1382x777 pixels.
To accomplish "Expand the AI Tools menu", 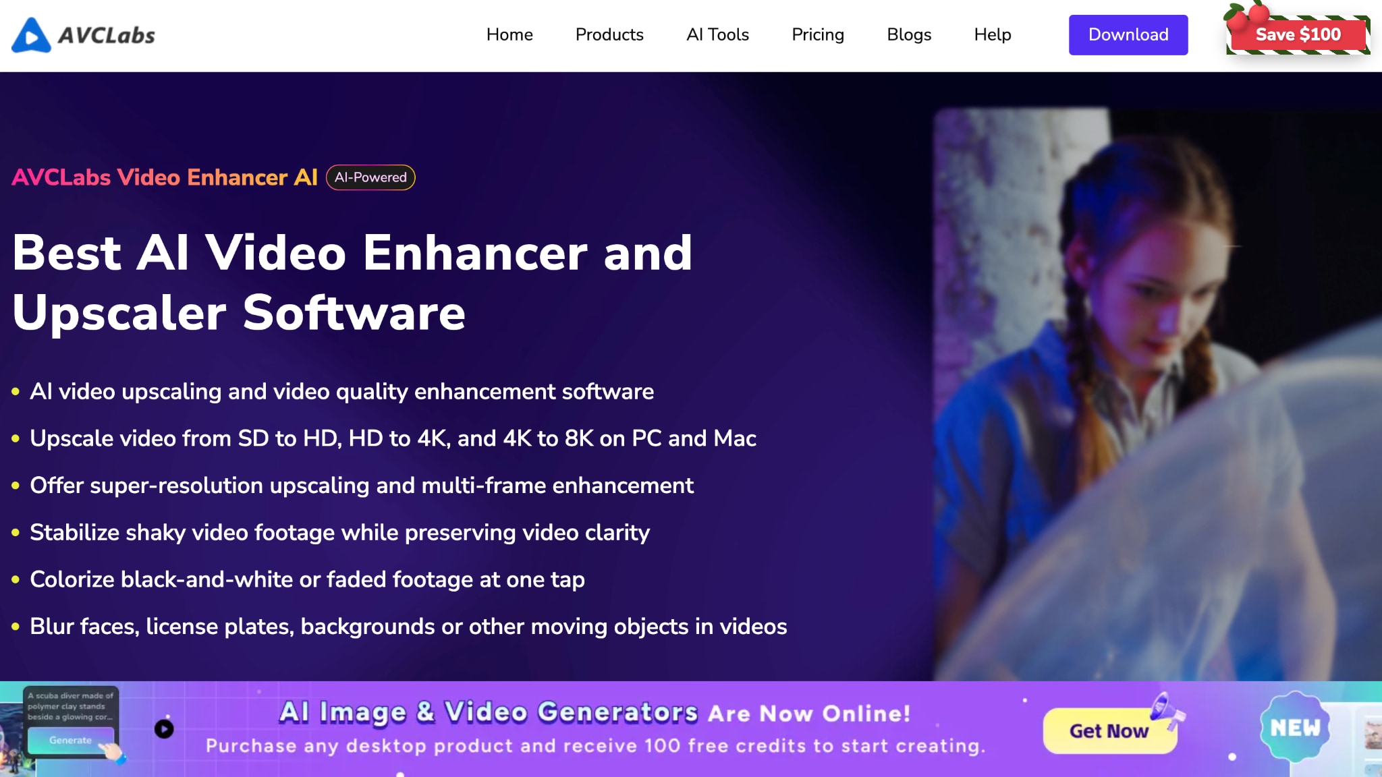I will [x=717, y=35].
